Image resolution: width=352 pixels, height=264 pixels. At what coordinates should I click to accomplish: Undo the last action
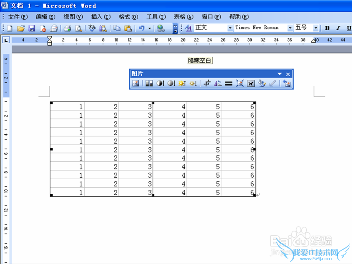pyautogui.click(x=142, y=28)
